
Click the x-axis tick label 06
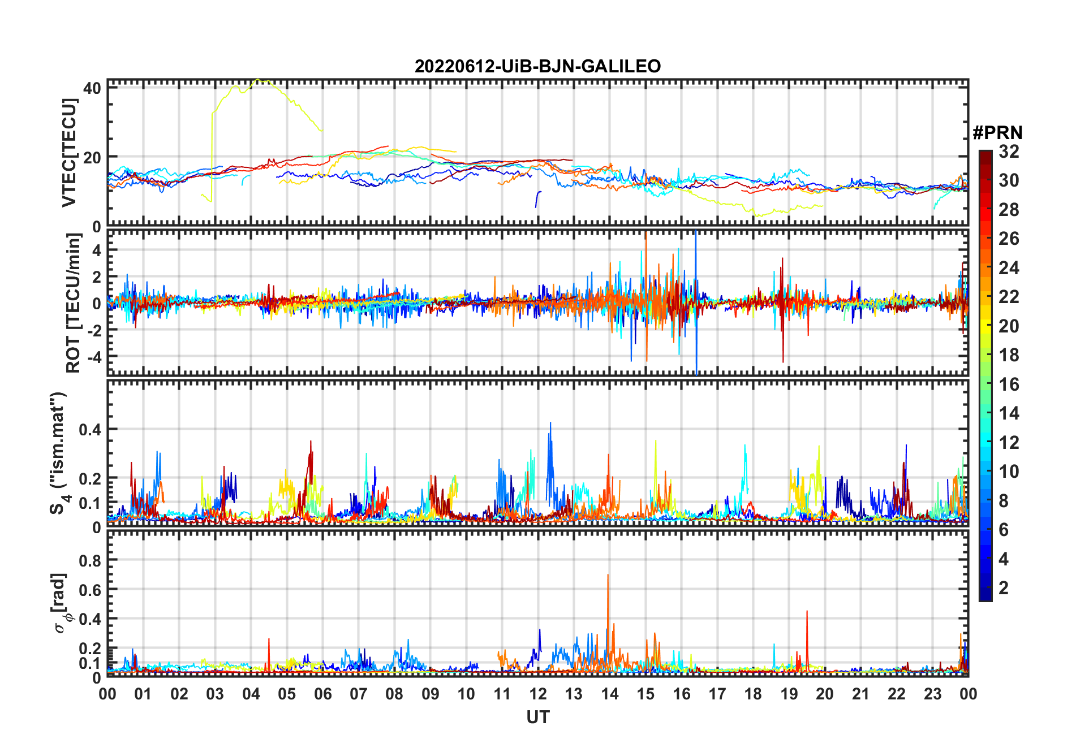tap(322, 694)
